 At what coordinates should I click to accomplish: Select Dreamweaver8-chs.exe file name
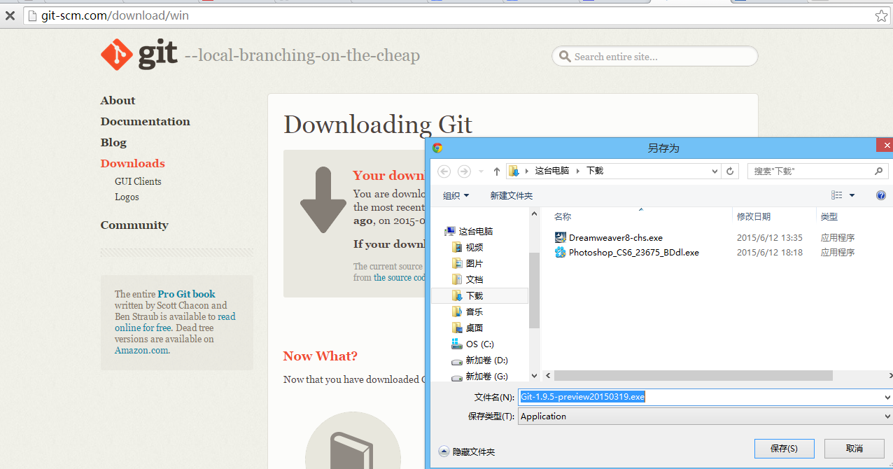pos(616,237)
